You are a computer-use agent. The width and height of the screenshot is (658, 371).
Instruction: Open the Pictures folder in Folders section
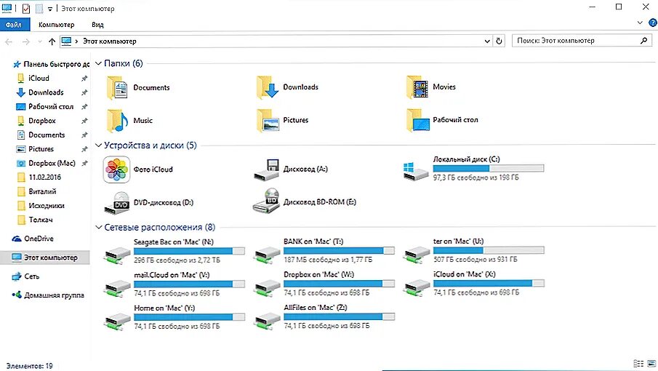pos(268,120)
